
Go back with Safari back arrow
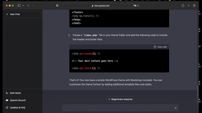point(28,6)
